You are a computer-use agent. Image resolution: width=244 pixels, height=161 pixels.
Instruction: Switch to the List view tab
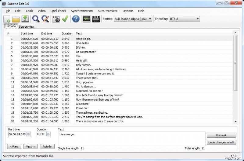(x=11, y=26)
